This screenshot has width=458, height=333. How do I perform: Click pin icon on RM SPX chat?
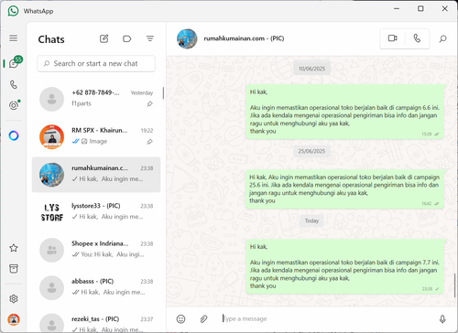click(x=149, y=142)
